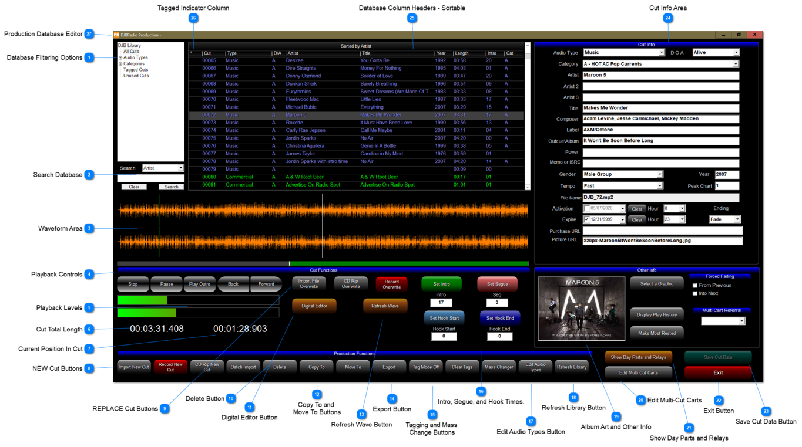Click the Edit Multi Cut Carts button
This screenshot has width=802, height=447.
[639, 372]
